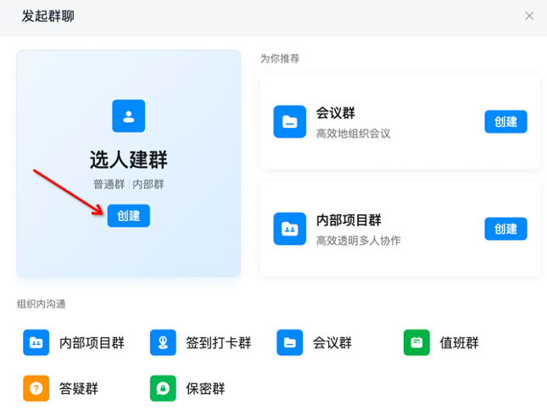This screenshot has width=547, height=416.
Task: Click the 高效透明多人协作 description
Action: coord(358,241)
